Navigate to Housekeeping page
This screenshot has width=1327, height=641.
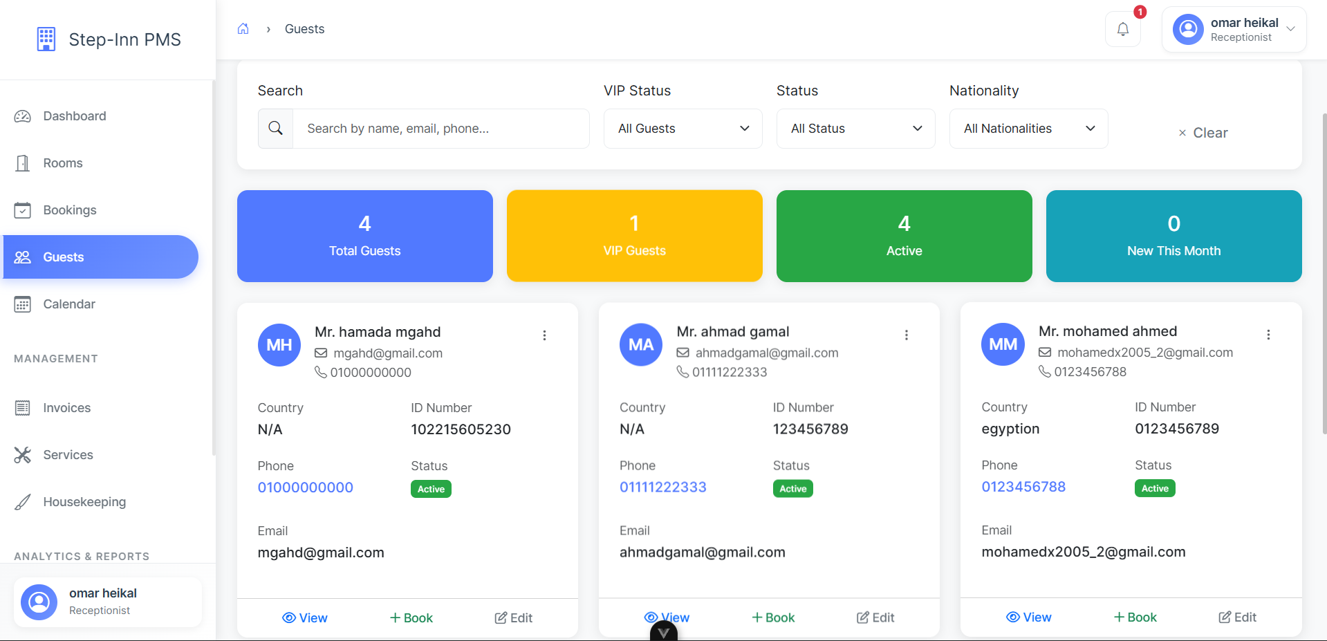84,502
